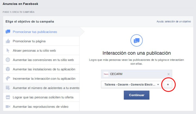Click the calendar icon for asistentes a evento
This screenshot has height=114, width=196.
pos(8,88)
